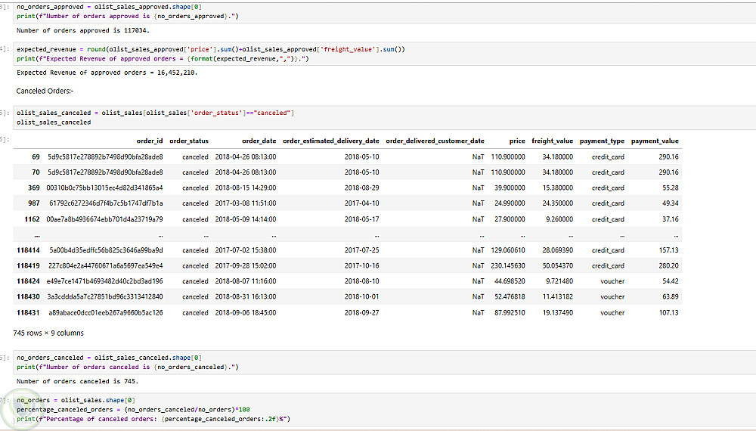Viewport: 756px width, 431px height.
Task: Click the "Number of orders canceled is 745." output
Action: click(77, 382)
